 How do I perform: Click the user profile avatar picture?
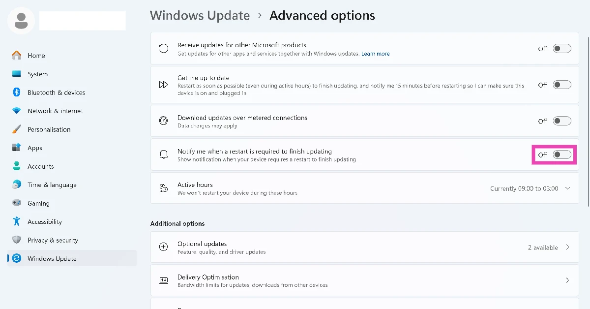click(21, 21)
